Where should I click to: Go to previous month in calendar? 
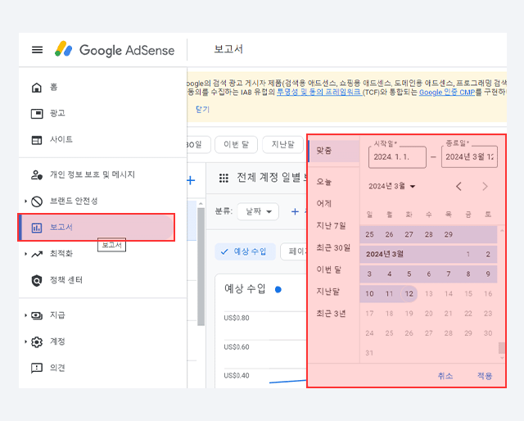click(458, 186)
